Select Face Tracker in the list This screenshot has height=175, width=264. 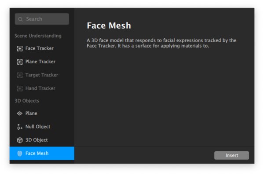pyautogui.click(x=42, y=48)
